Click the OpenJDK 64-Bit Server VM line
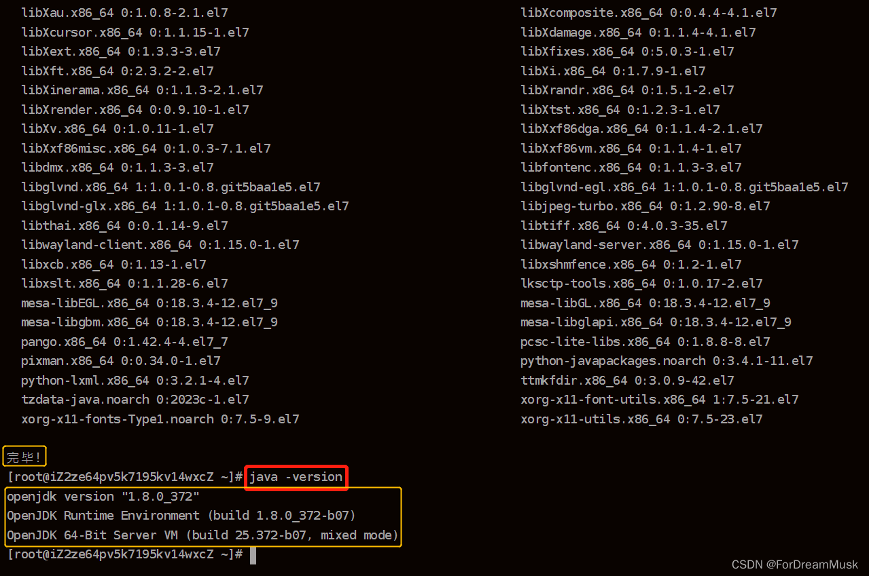869x576 pixels. (x=202, y=535)
